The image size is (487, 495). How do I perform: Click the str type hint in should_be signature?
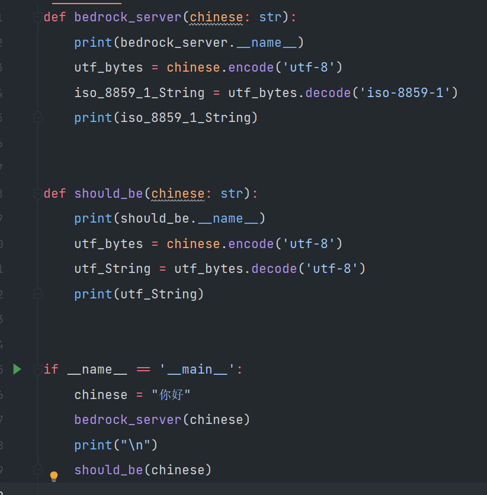pos(232,194)
